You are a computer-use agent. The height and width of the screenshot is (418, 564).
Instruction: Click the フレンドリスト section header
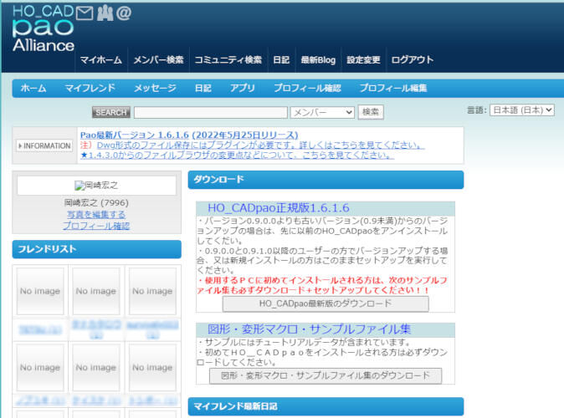point(97,249)
